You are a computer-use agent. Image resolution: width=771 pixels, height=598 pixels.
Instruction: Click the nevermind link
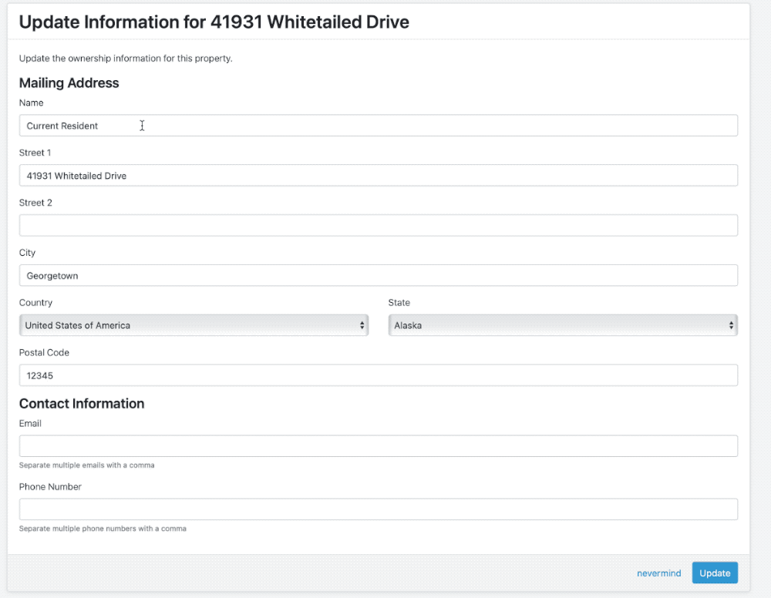click(x=659, y=573)
